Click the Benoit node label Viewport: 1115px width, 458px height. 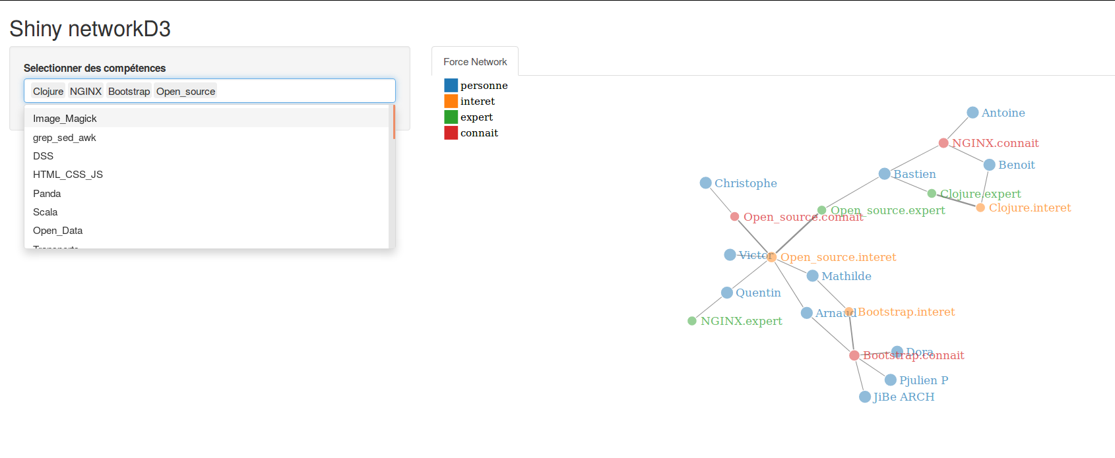click(1017, 165)
